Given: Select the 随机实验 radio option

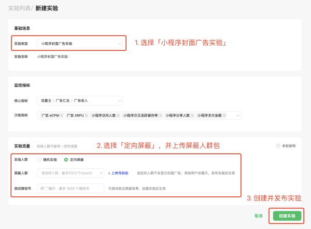Looking at the screenshot, I should point(39,159).
